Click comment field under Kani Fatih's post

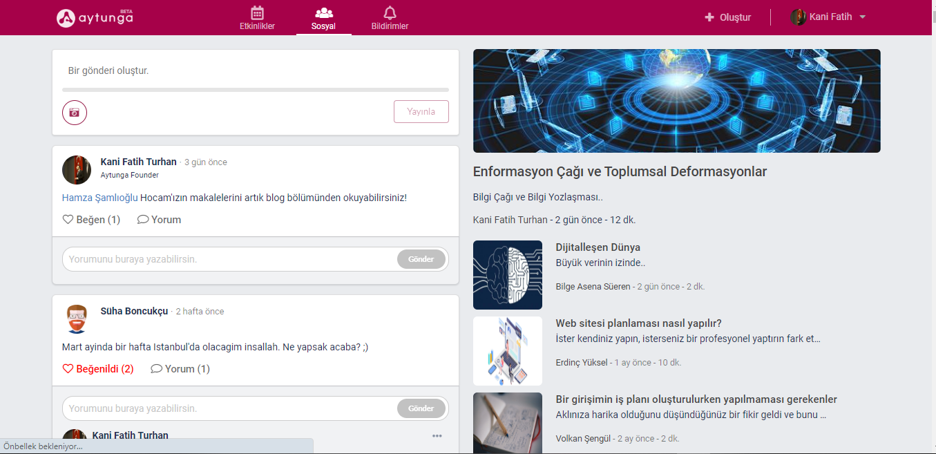pos(229,259)
